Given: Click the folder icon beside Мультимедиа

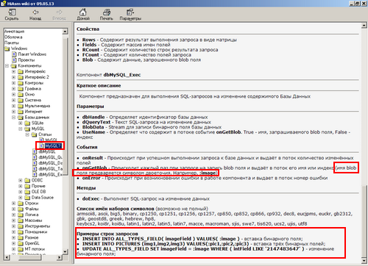Looking at the screenshot, I should [x=21, y=106].
